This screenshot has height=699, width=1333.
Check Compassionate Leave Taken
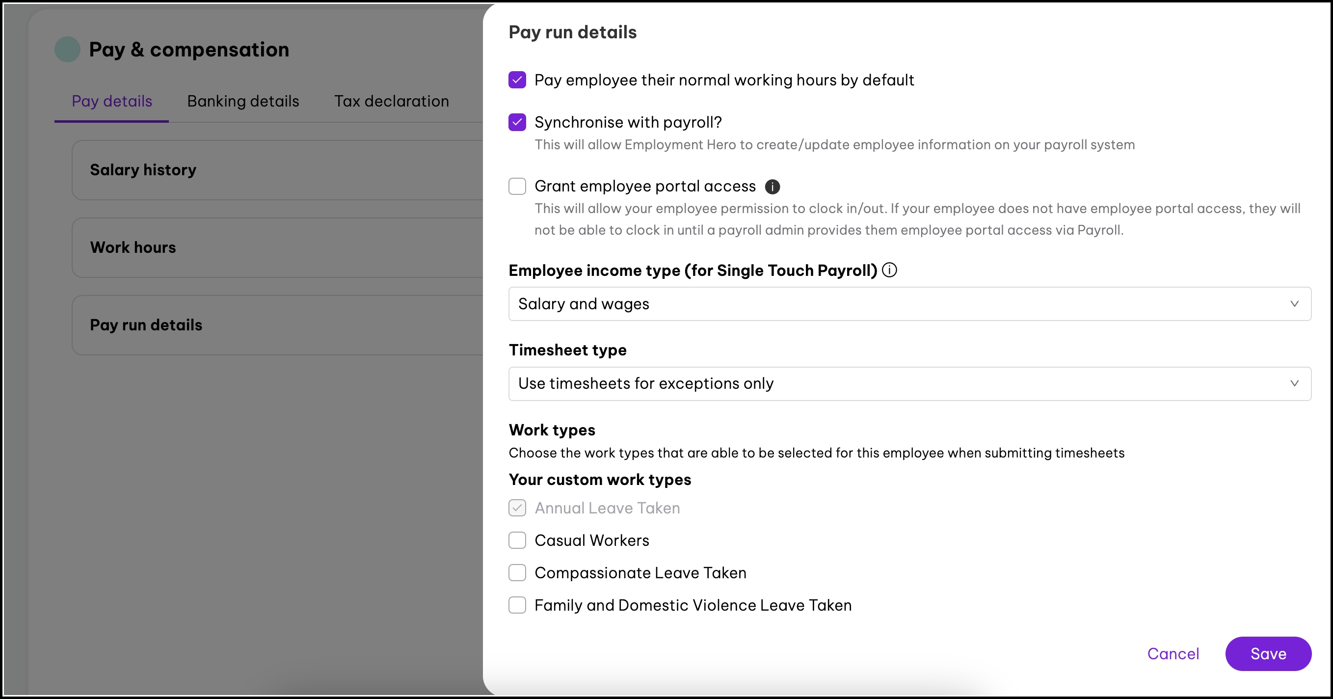click(517, 573)
